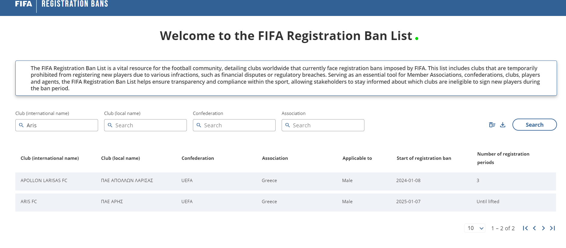The height and width of the screenshot is (248, 566).
Task: Go to first page of results
Action: tap(525, 228)
